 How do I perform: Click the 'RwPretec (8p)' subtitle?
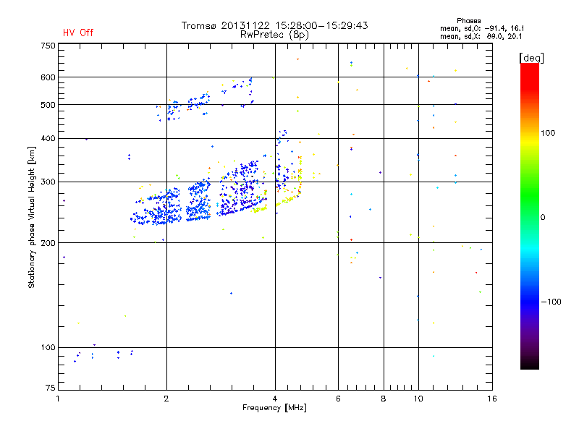(274, 35)
